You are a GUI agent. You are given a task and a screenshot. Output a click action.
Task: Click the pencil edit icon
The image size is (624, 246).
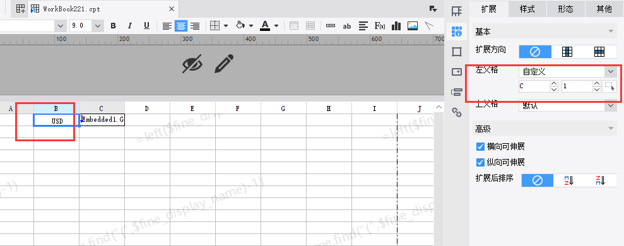coord(223,64)
